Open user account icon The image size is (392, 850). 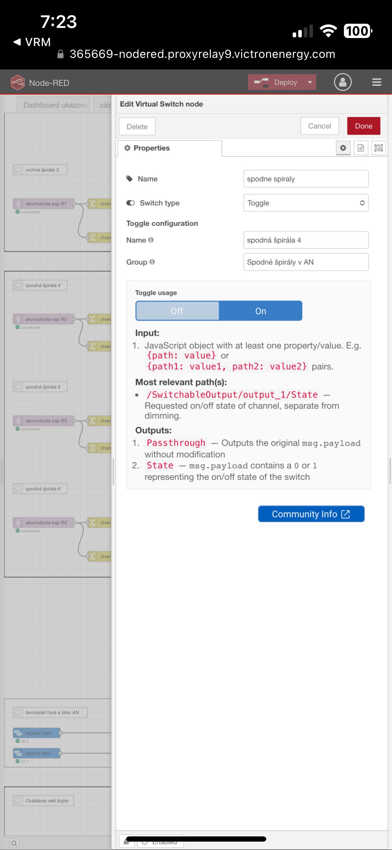(x=343, y=82)
